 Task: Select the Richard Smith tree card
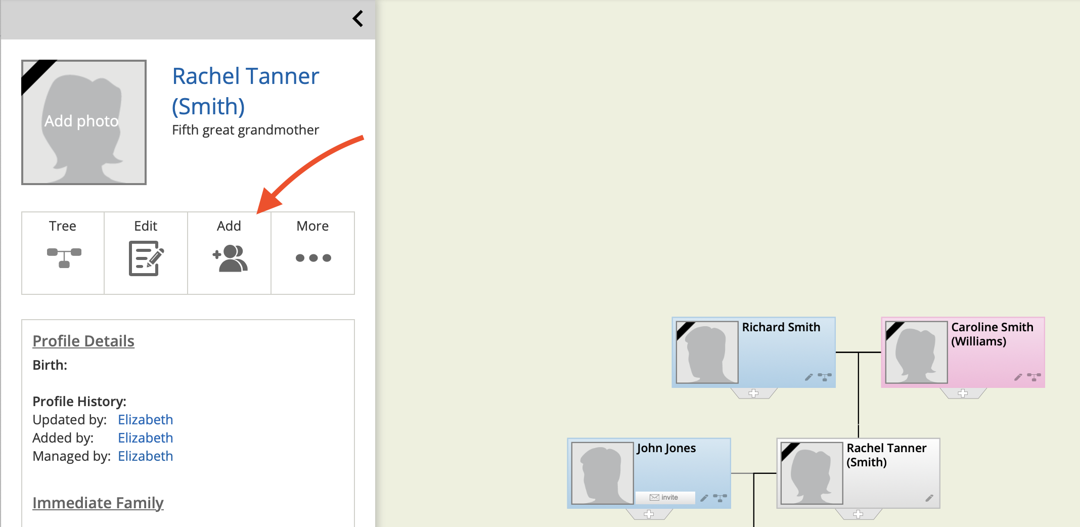753,353
